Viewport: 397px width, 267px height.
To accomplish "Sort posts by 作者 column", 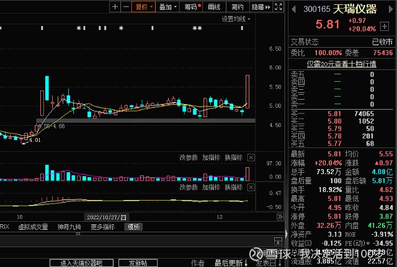I will (197, 263).
